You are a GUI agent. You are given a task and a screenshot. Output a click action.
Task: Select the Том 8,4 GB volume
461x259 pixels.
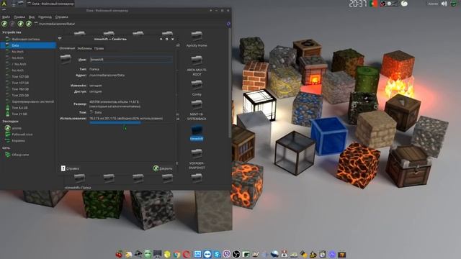pos(28,108)
